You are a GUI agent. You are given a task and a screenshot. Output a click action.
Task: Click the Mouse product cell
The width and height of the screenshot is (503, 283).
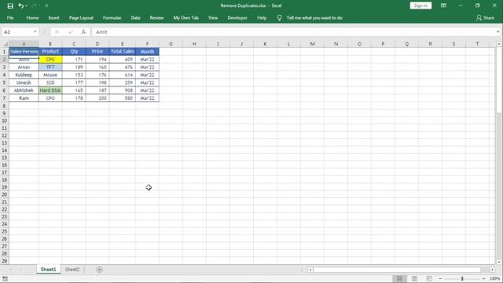coord(50,75)
